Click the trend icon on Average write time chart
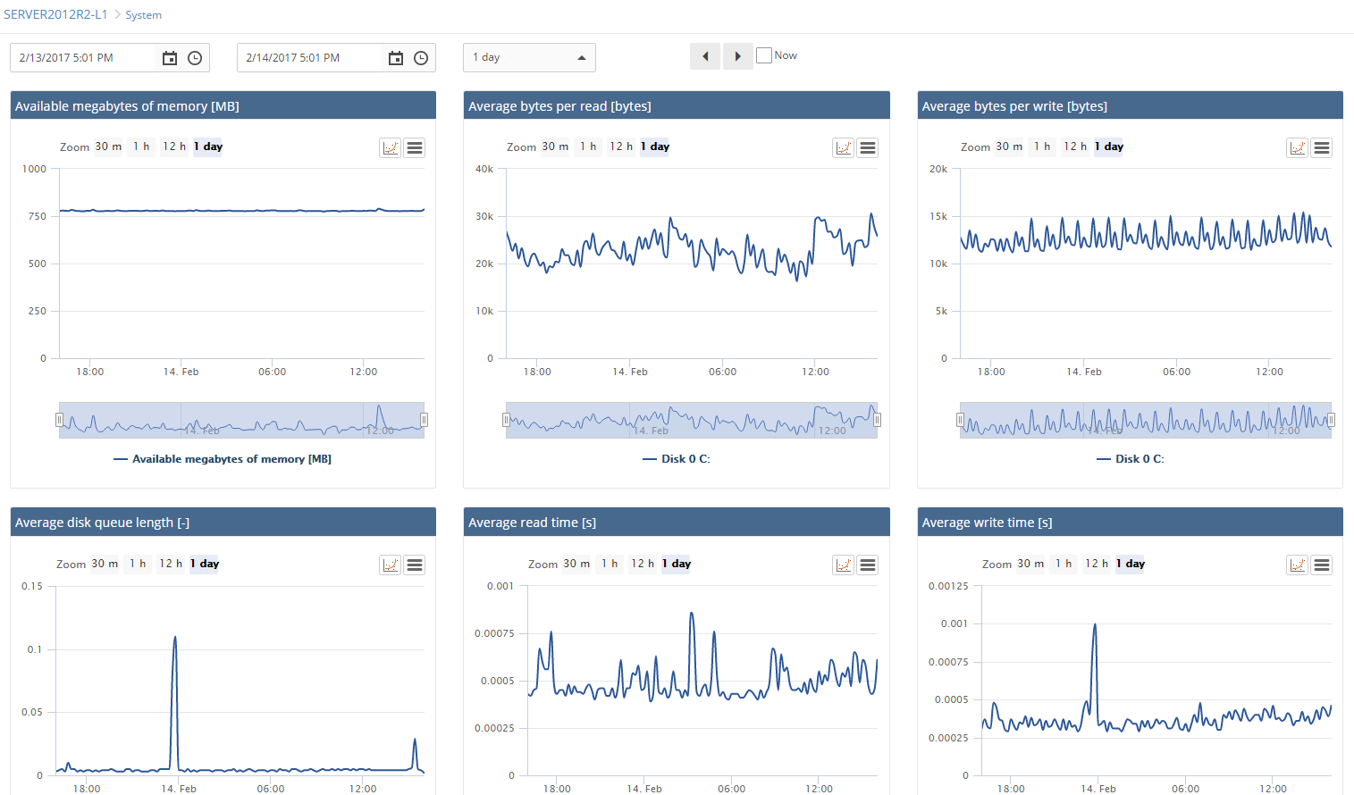 pos(1297,564)
